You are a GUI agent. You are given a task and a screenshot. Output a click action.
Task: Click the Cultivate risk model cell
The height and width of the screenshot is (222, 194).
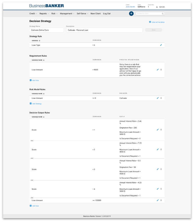pyautogui.click(x=123, y=98)
